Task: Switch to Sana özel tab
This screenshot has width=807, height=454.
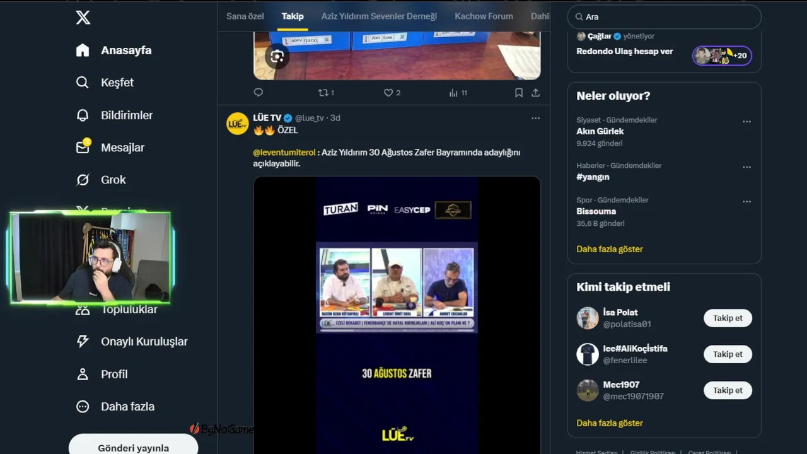Action: 245,16
